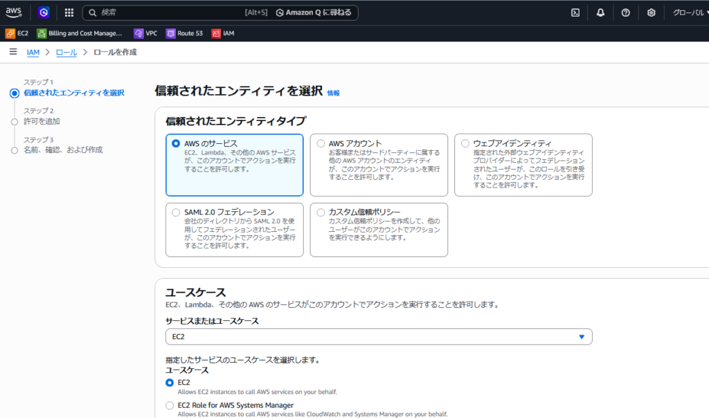The image size is (709, 418).
Task: Open Route 53 from the favorites bar
Action: [184, 33]
